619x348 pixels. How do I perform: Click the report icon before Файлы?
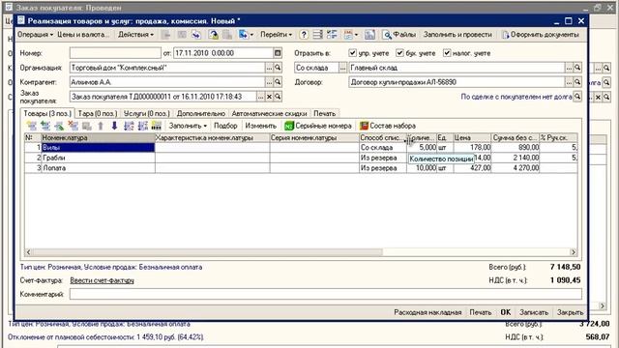coord(369,35)
